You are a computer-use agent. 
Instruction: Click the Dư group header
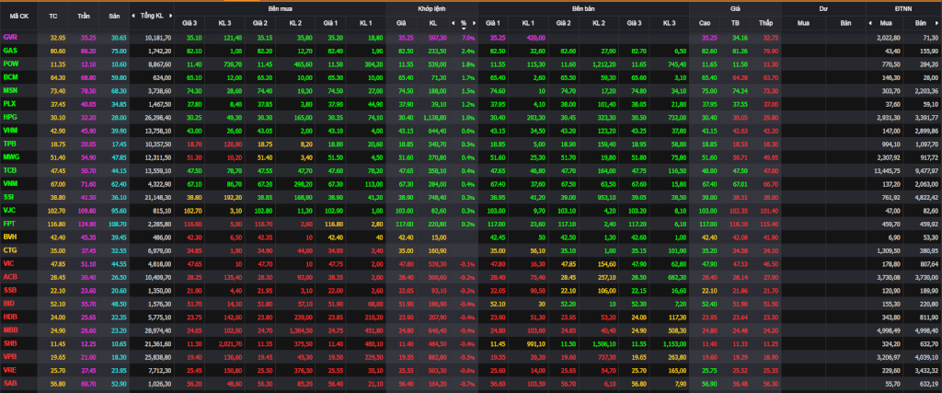pyautogui.click(x=823, y=9)
